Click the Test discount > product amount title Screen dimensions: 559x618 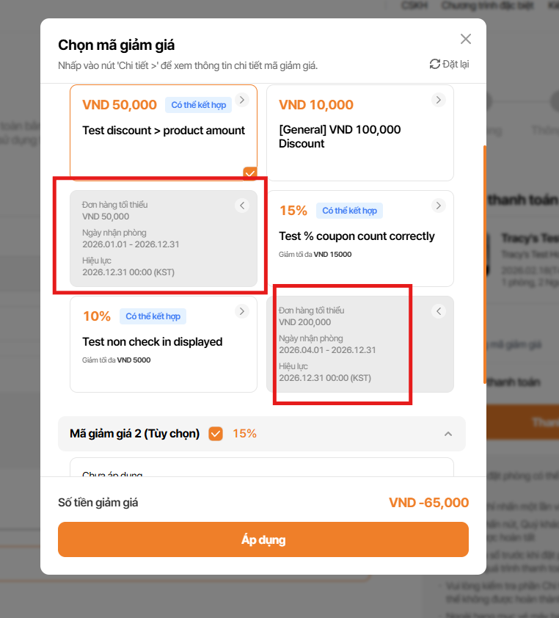(164, 131)
